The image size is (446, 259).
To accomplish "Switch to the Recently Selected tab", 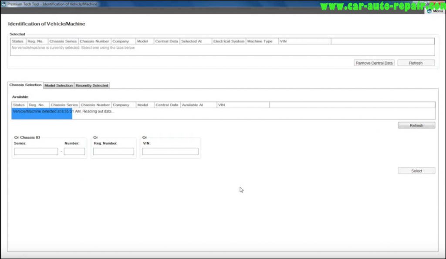I will tap(92, 85).
